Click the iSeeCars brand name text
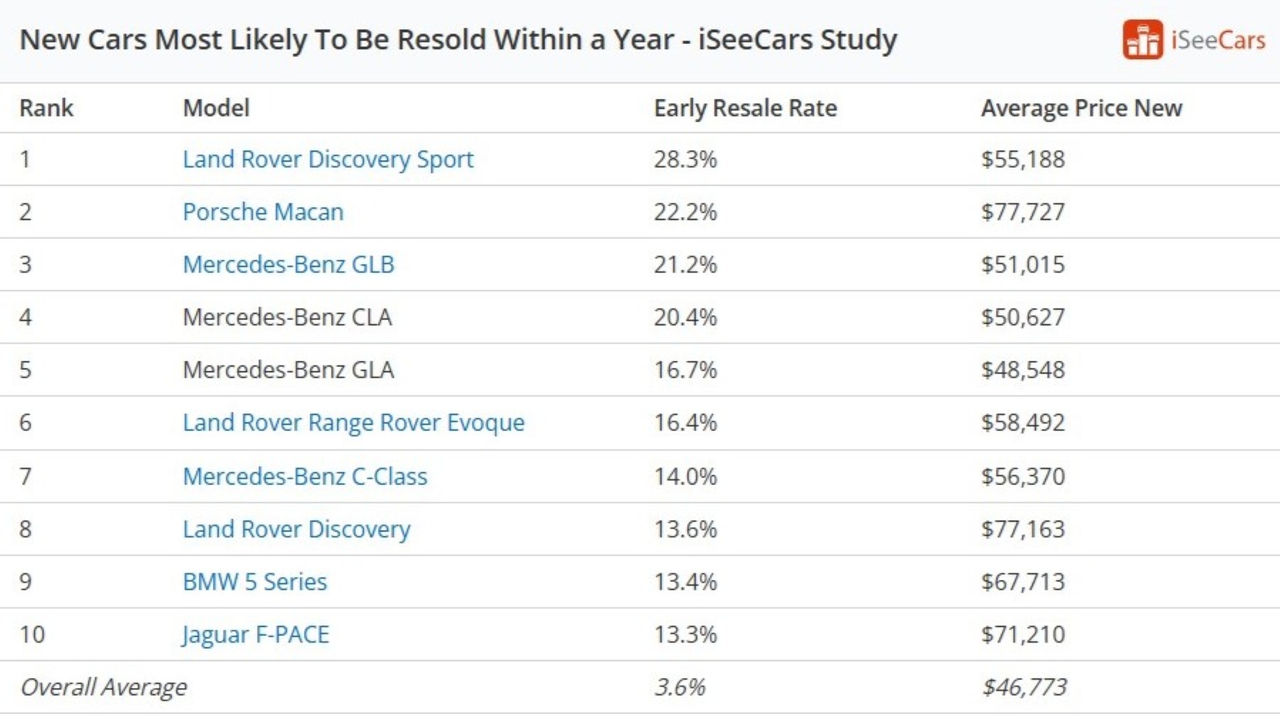 [x=1218, y=39]
